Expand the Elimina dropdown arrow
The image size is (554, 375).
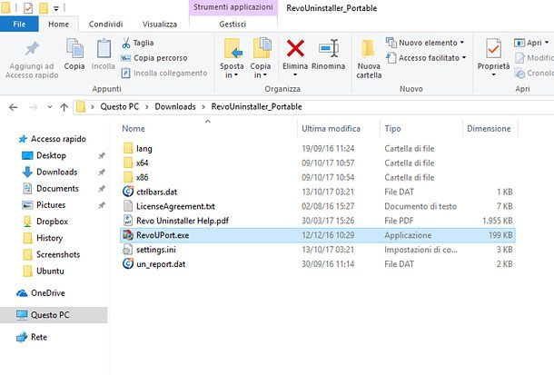click(x=295, y=74)
